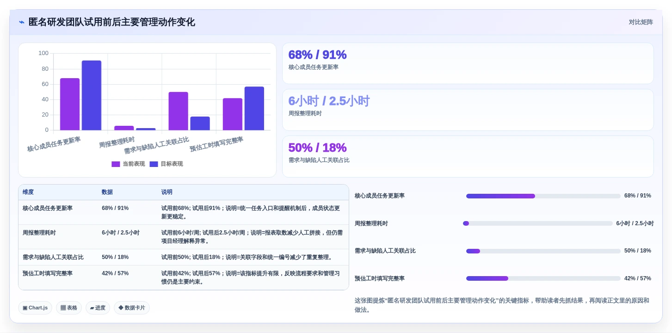Viewport: 672px width, 333px height.
Task: Click the title 匿名研发团队试用前后主要管理动作变化
Action: (111, 22)
